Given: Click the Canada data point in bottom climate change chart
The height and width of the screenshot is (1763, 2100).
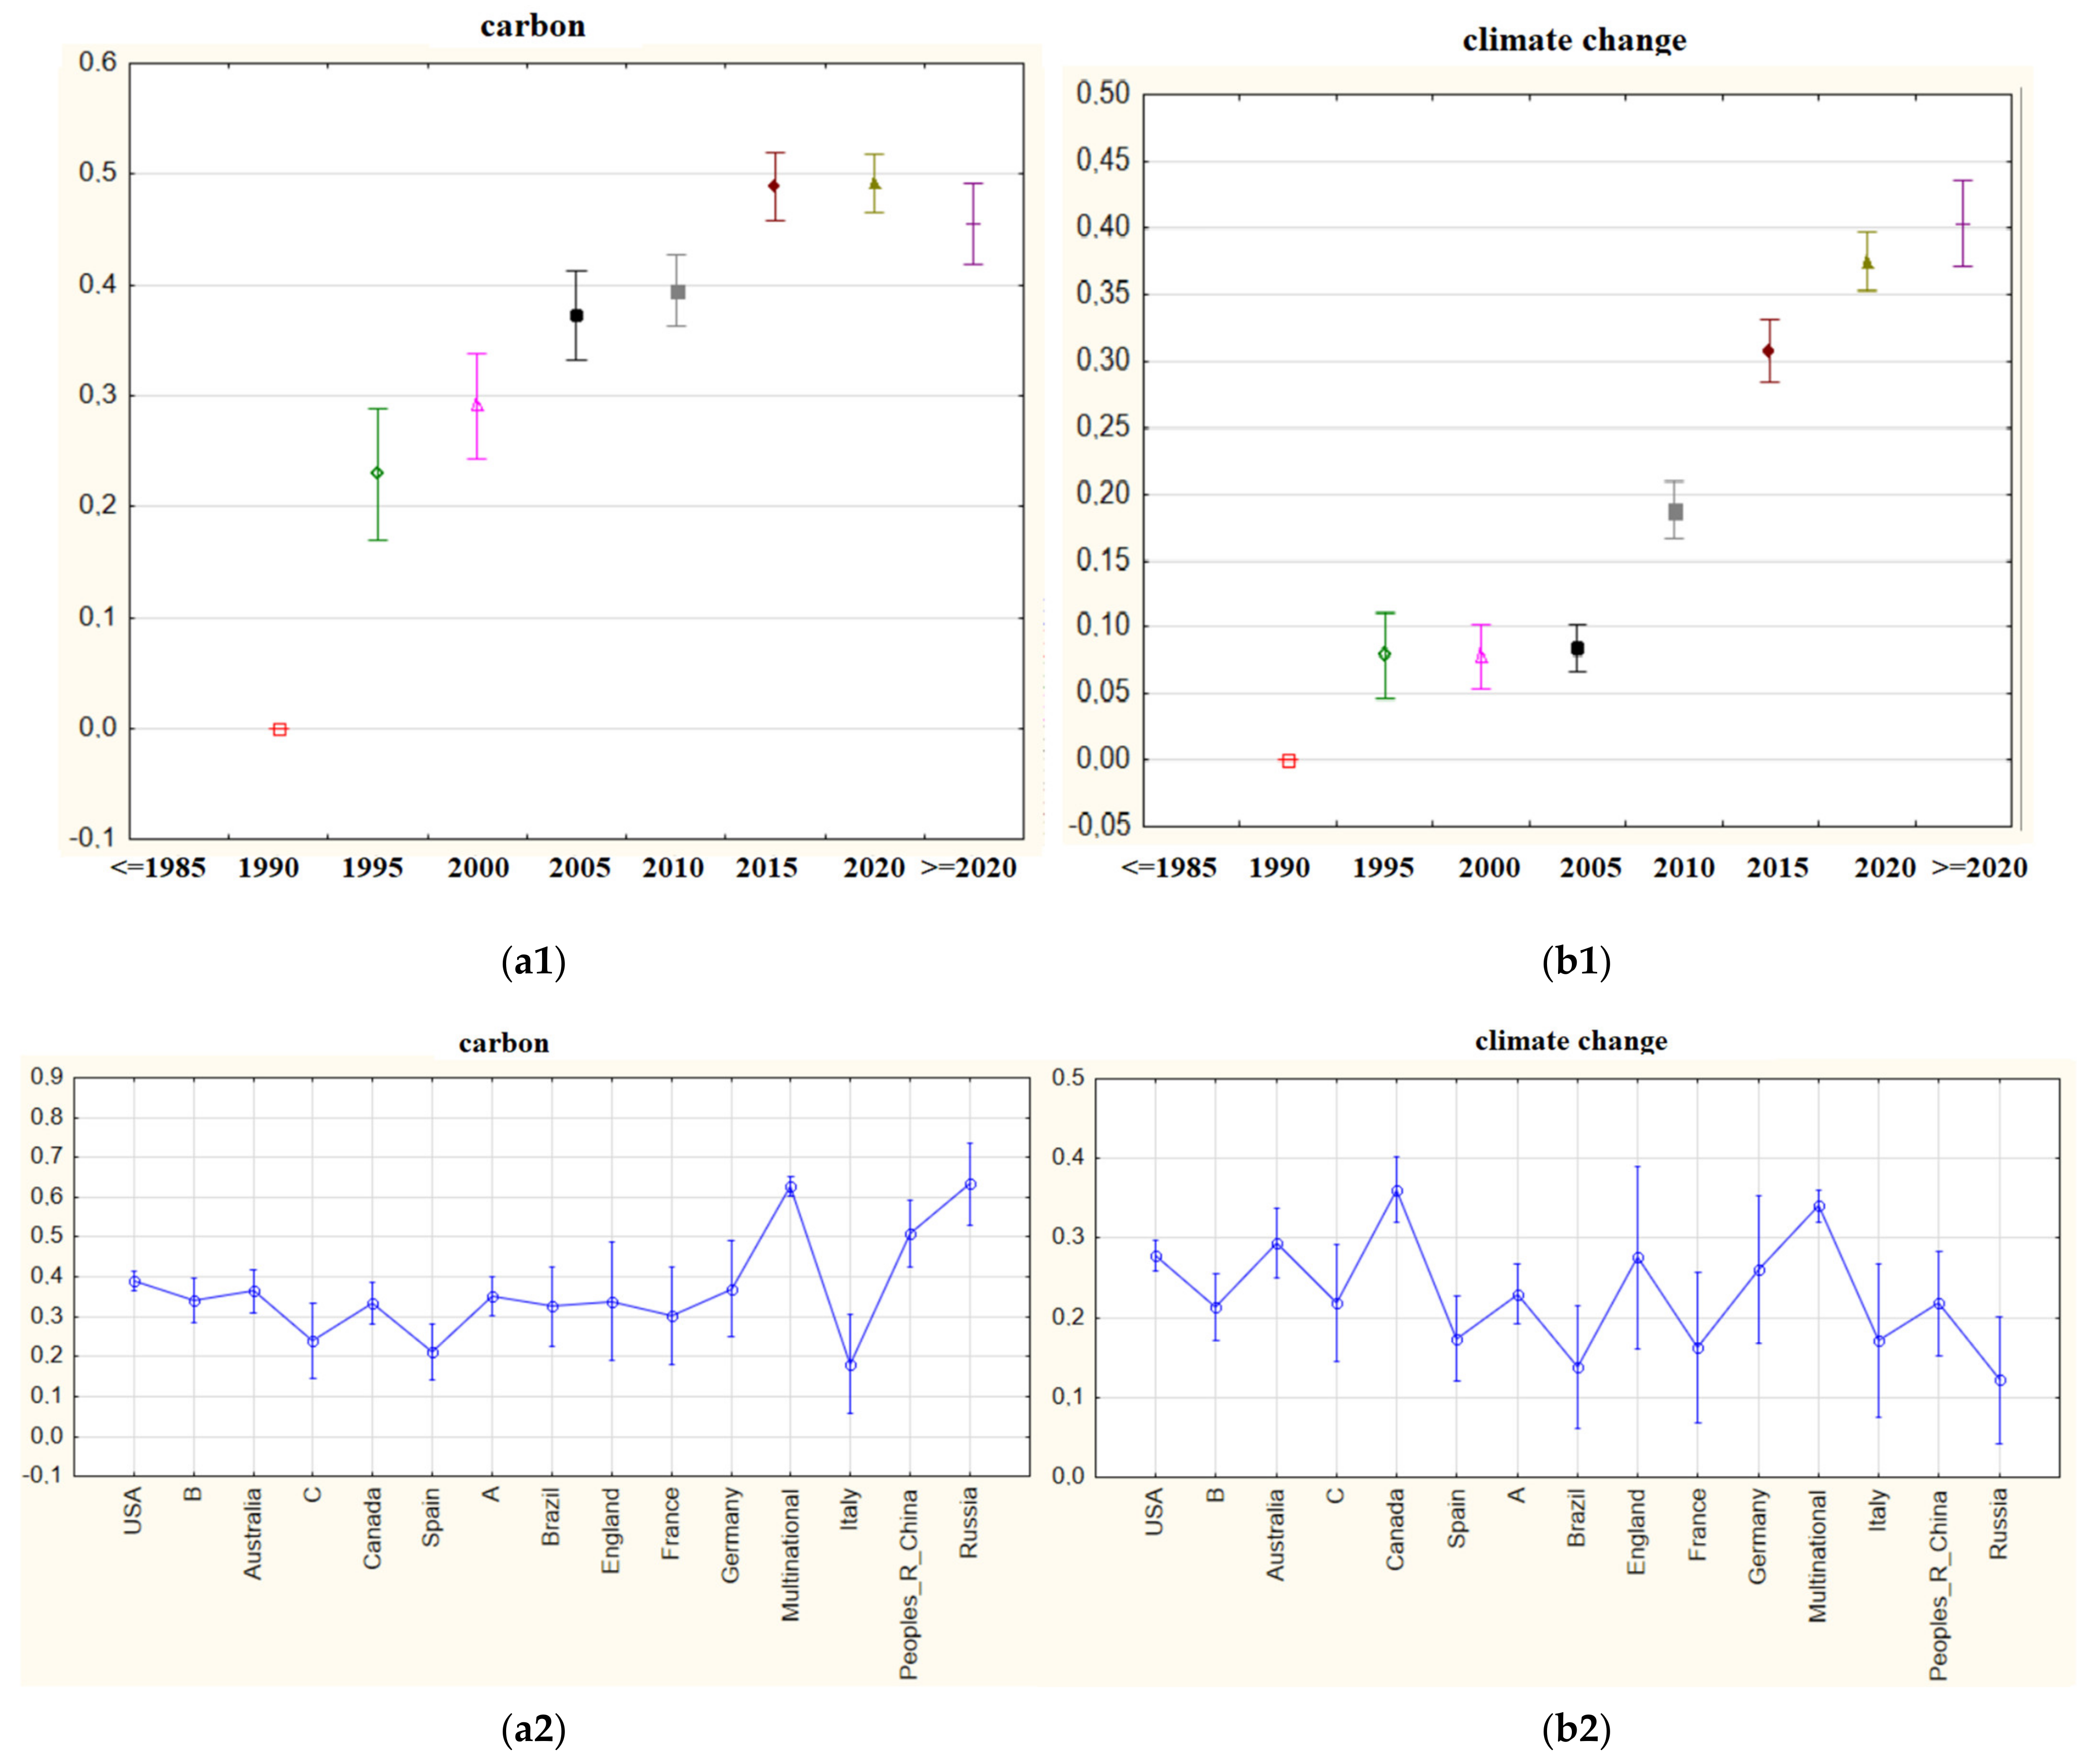Looking at the screenshot, I should [x=1397, y=1192].
